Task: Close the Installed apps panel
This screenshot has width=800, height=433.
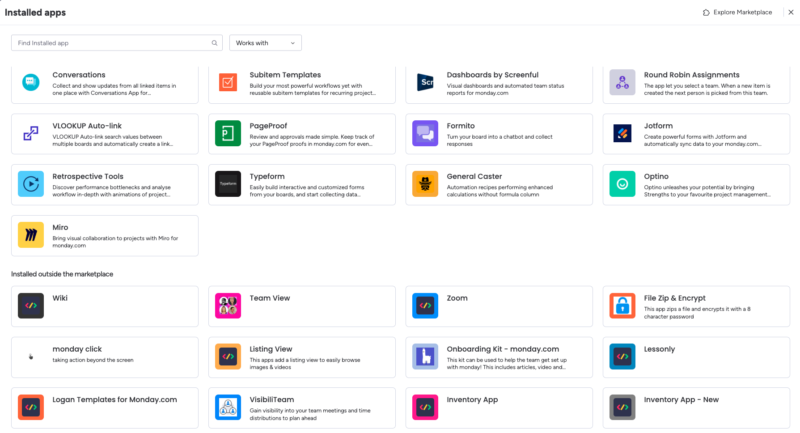Action: click(x=791, y=12)
